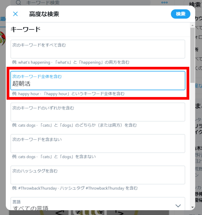Open the three-dots menu beside the search bar

pos(165,2)
